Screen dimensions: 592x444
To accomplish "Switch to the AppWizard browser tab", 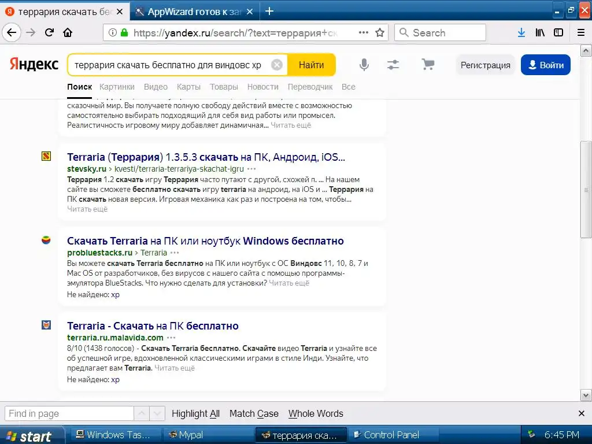I will click(x=195, y=12).
